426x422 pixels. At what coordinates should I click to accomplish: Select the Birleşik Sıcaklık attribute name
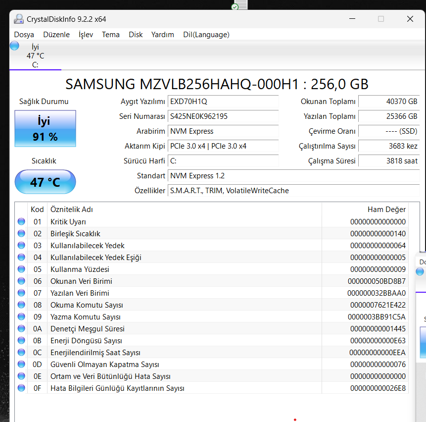click(x=75, y=234)
